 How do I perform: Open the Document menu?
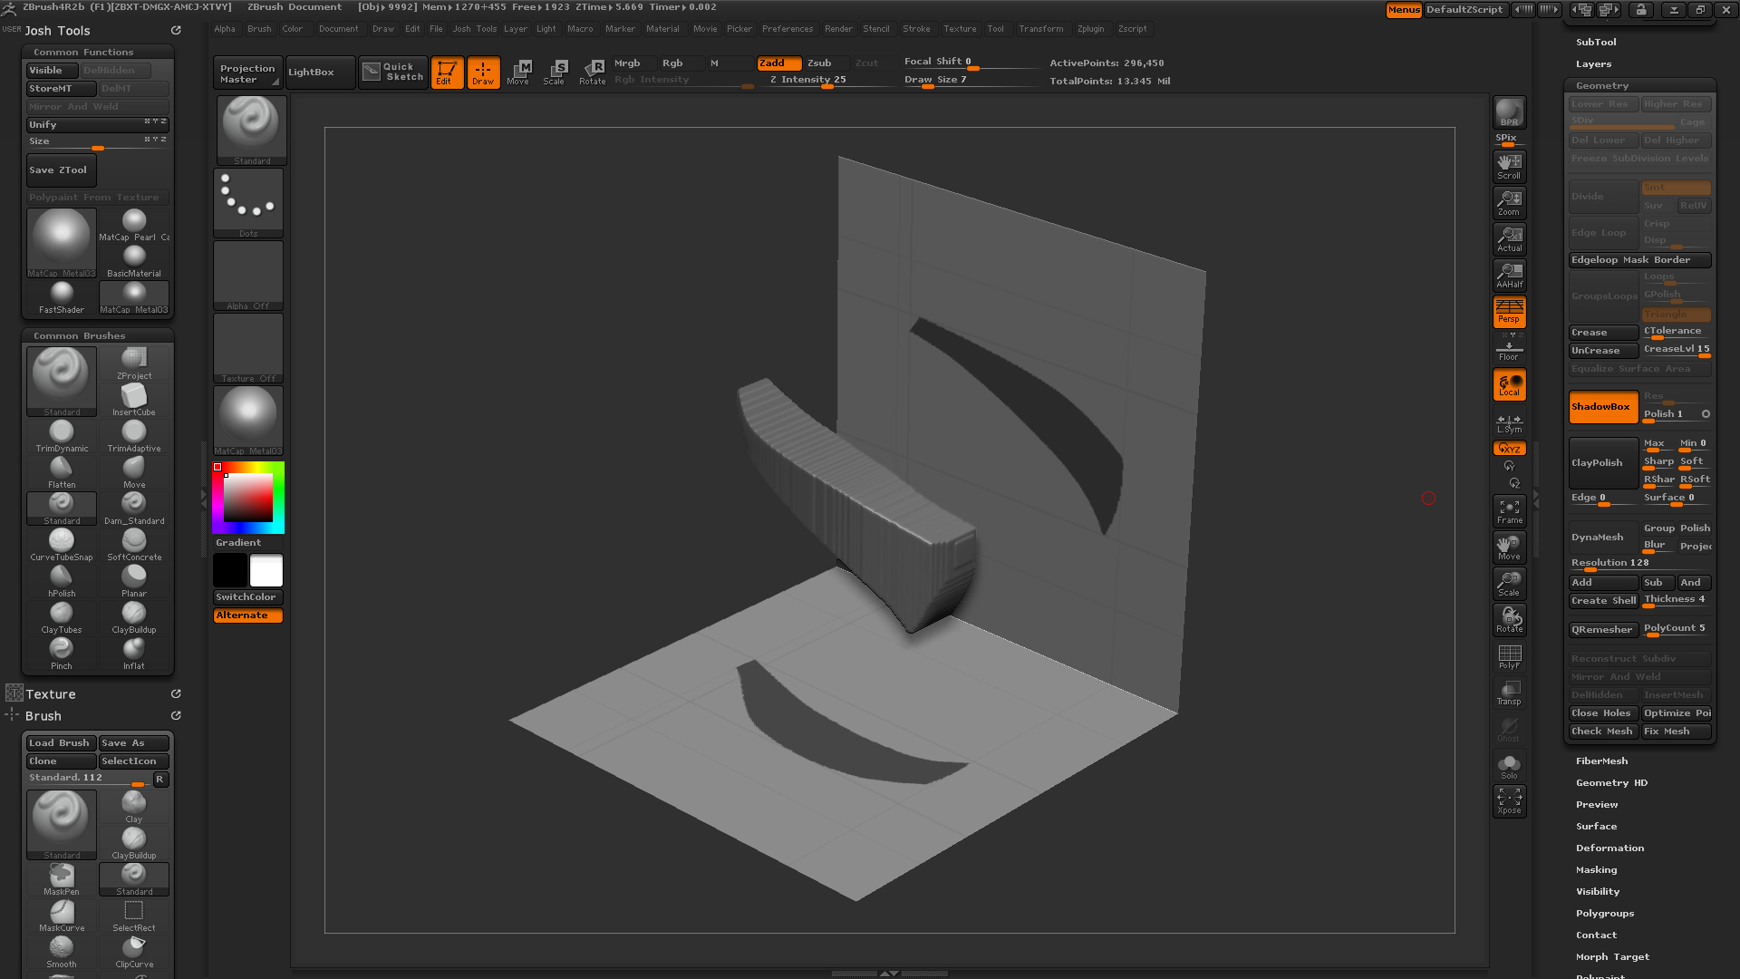338,29
